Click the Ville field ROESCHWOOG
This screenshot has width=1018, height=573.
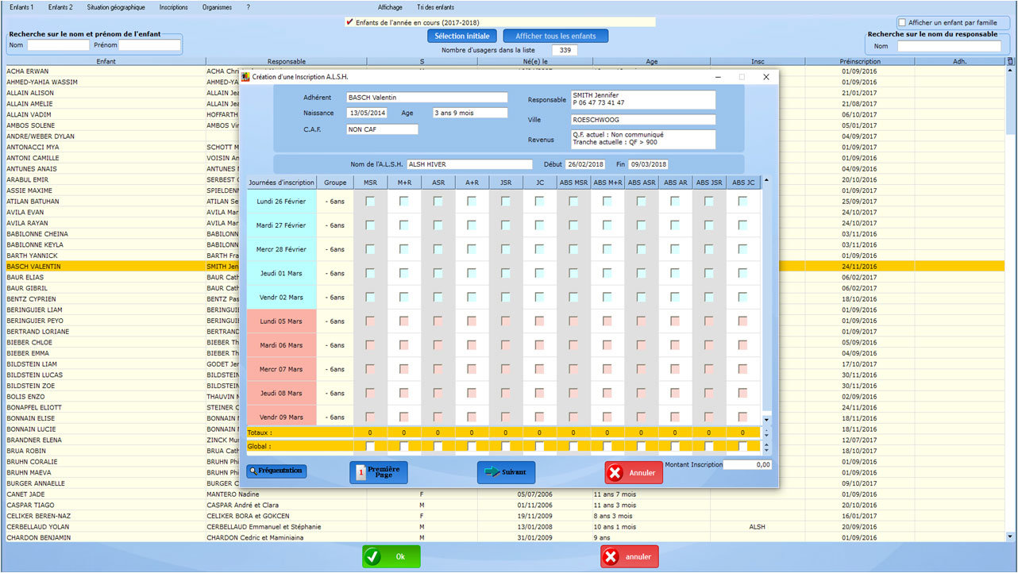(x=643, y=120)
